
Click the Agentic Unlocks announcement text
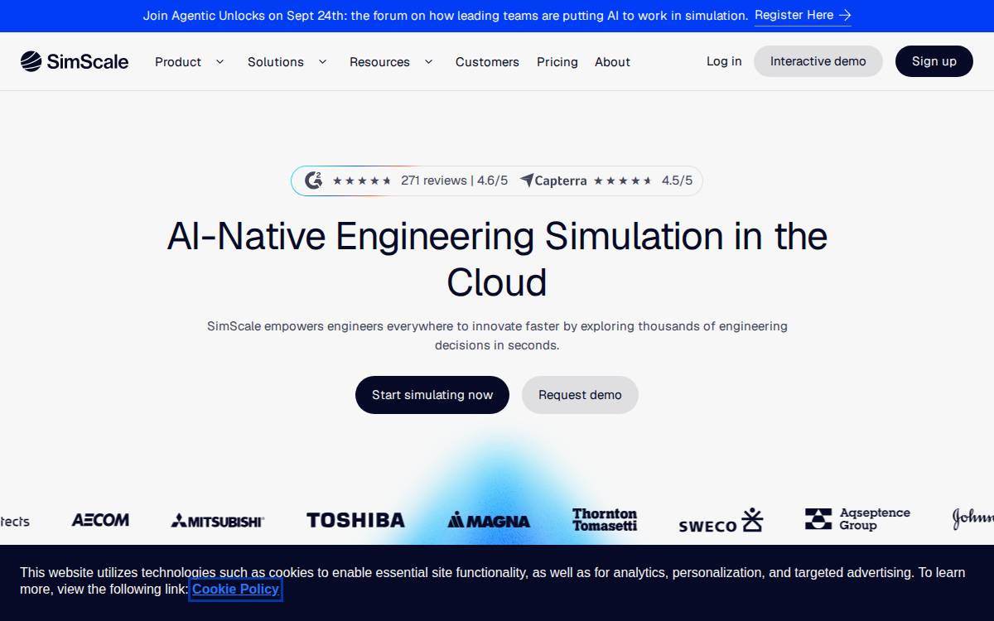(x=446, y=15)
